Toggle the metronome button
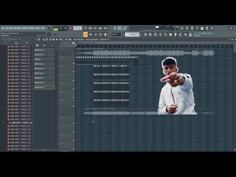The image size is (236, 177). point(86,29)
